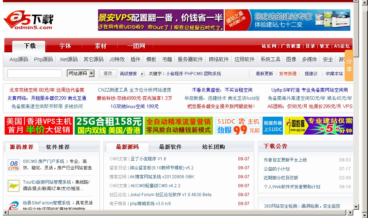Image resolution: width=368 pixels, height=218 pixels.
Task: Switch to the 字体 main tab
Action: tap(65, 46)
